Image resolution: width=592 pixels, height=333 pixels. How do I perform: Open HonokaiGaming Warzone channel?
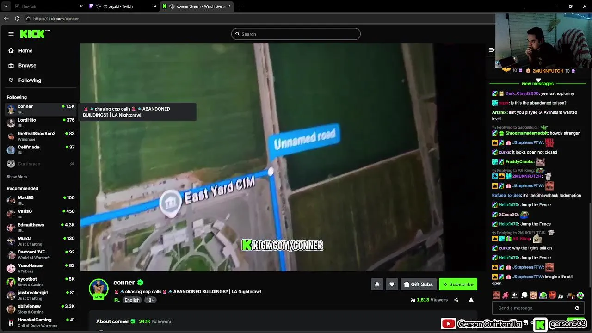tap(41, 322)
